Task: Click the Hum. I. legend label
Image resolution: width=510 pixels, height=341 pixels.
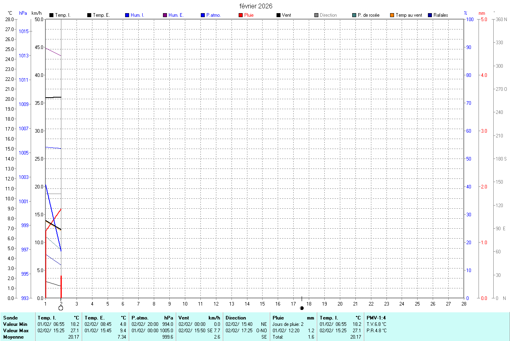Action: (x=137, y=15)
